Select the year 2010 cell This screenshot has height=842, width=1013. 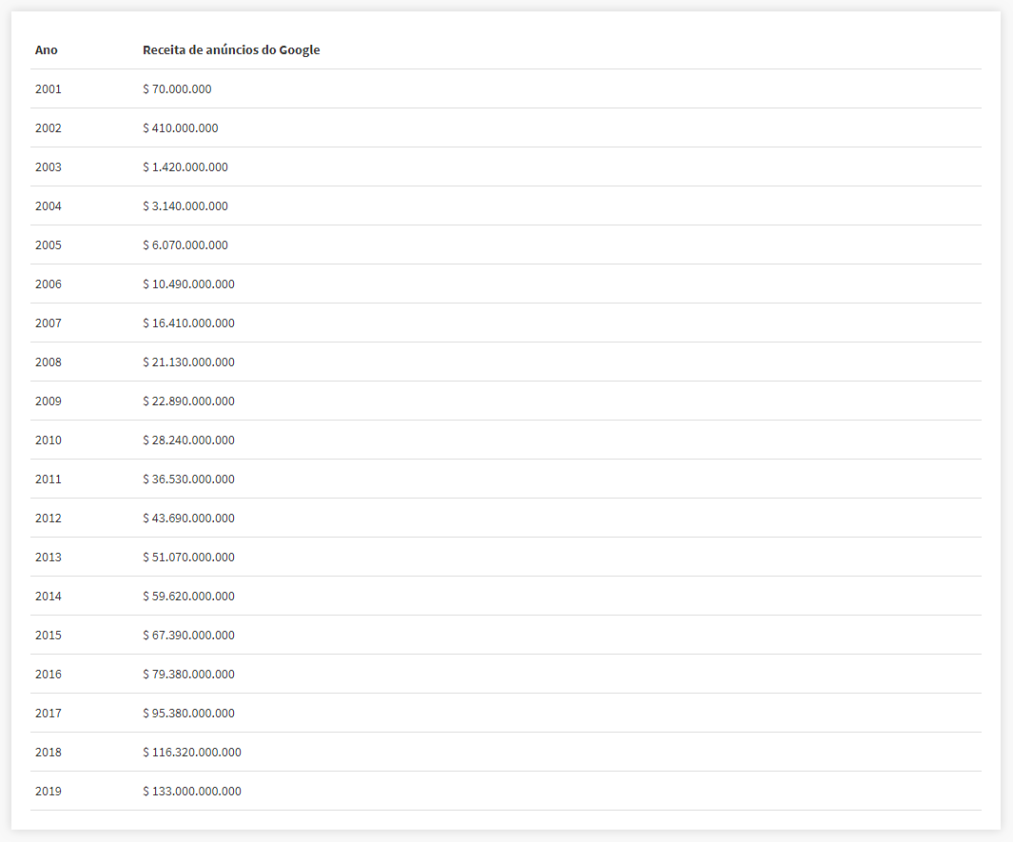49,441
